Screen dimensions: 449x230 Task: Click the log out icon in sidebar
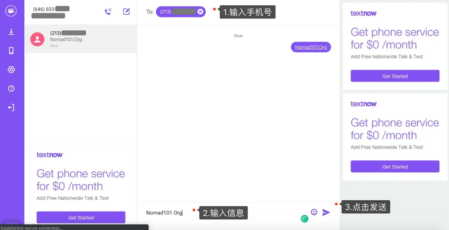click(11, 107)
